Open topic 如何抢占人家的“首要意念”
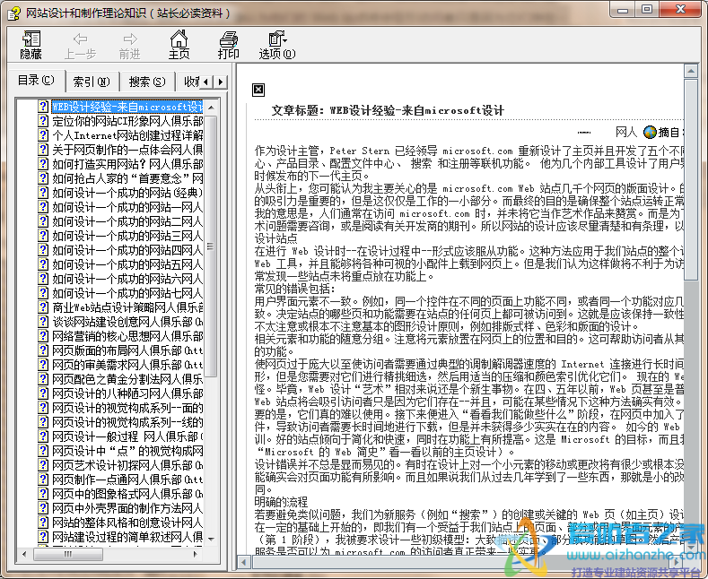This screenshot has width=708, height=579. pos(127,178)
